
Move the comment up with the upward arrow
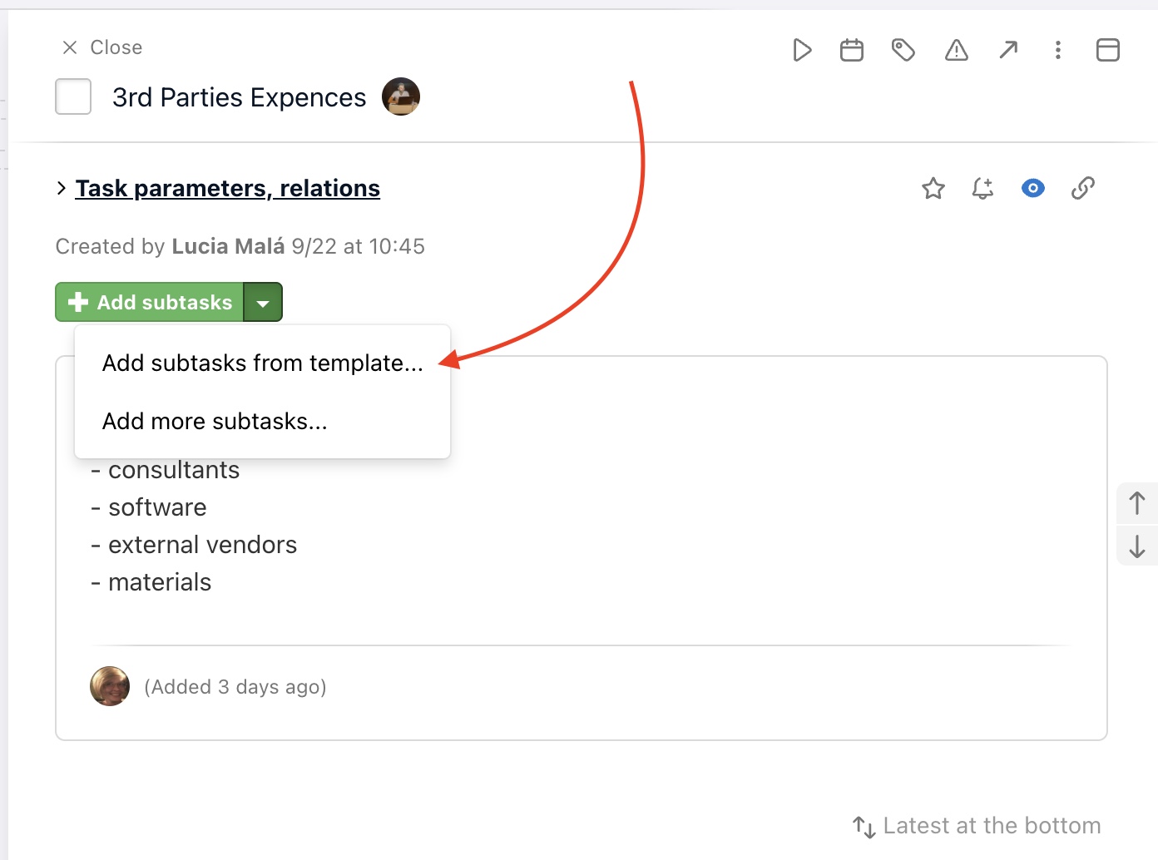tap(1136, 502)
